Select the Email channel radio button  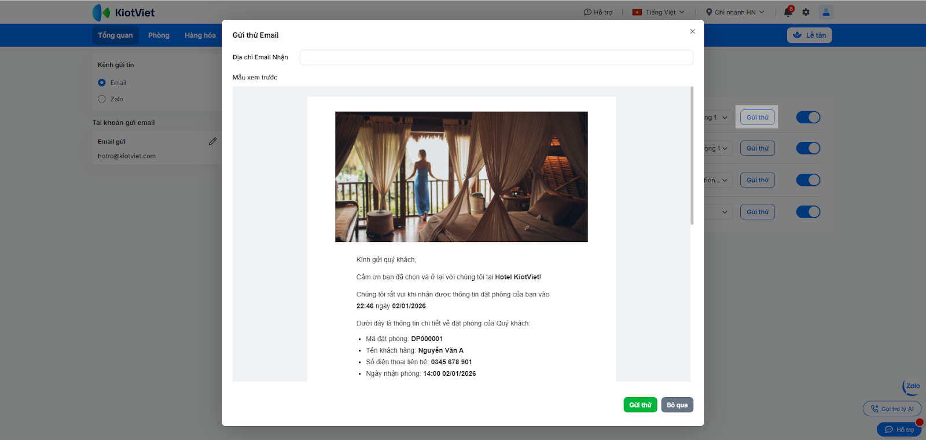(102, 83)
